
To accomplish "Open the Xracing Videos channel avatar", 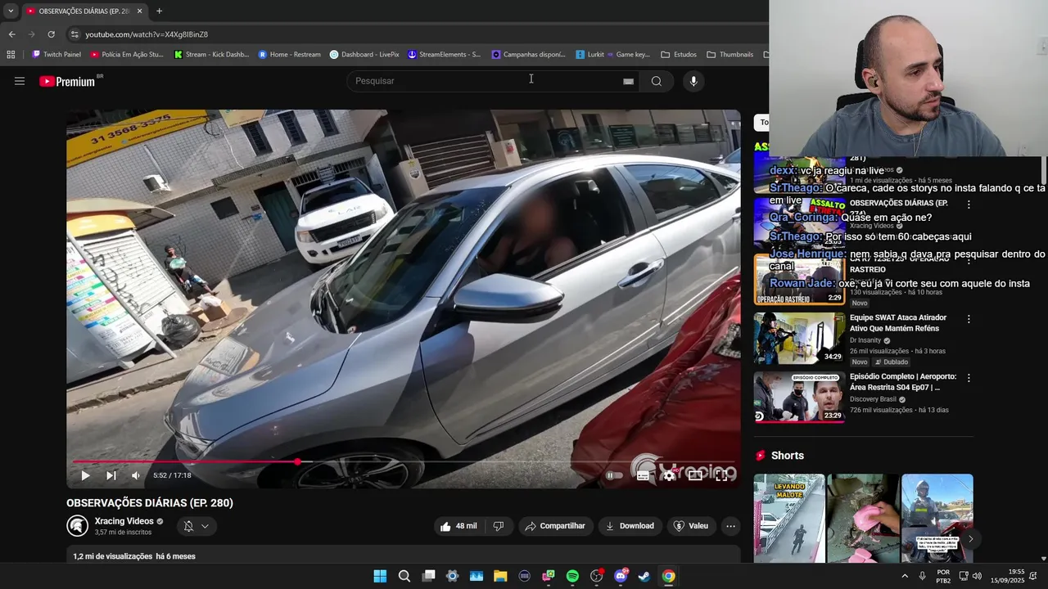I will [x=77, y=526].
